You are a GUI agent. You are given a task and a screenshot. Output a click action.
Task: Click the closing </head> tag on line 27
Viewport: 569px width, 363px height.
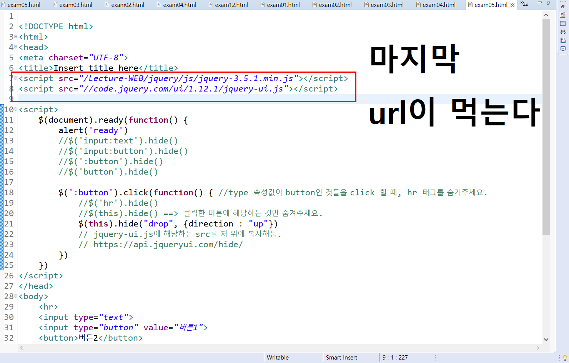click(x=36, y=286)
